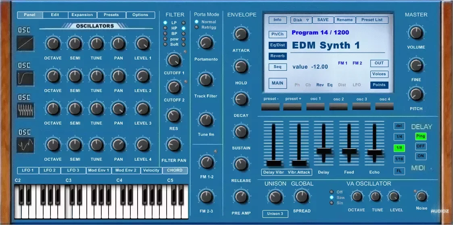Select Normal porta mode

pos(196,22)
